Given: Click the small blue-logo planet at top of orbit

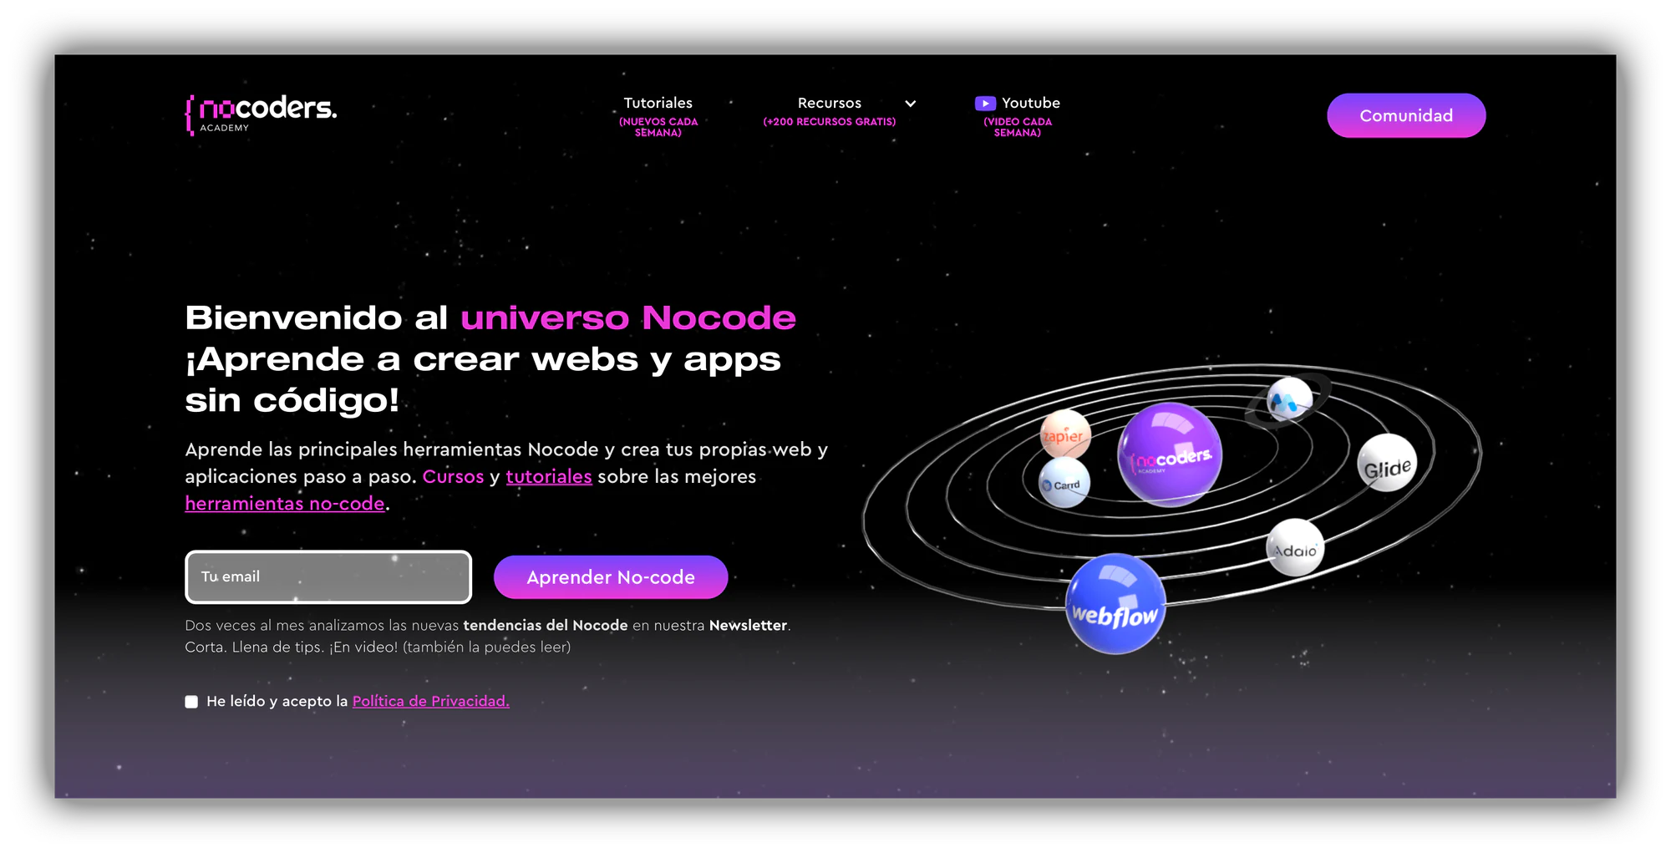Looking at the screenshot, I should pyautogui.click(x=1289, y=400).
